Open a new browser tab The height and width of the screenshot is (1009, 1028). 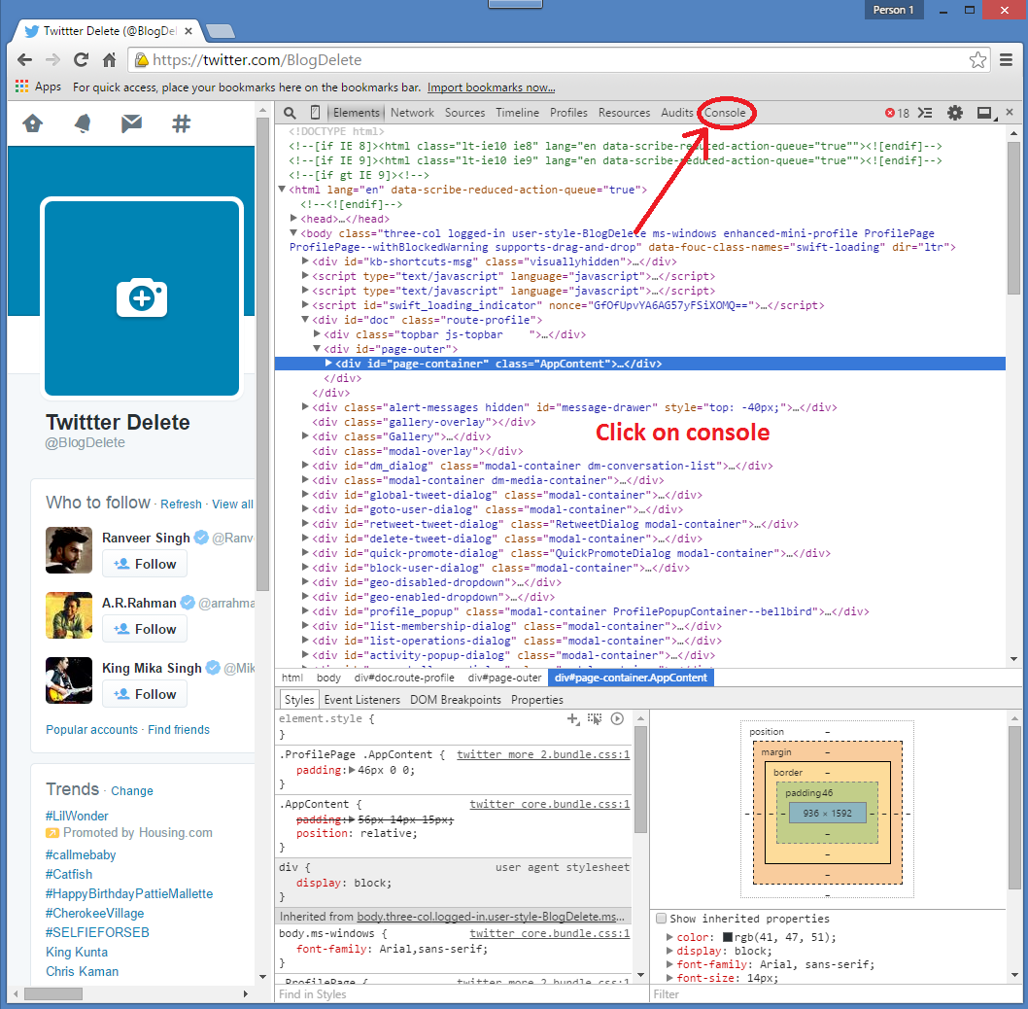tap(220, 31)
